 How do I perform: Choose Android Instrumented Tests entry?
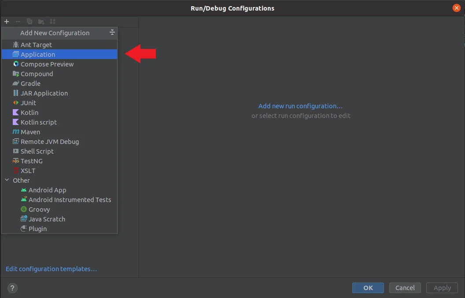point(59,199)
